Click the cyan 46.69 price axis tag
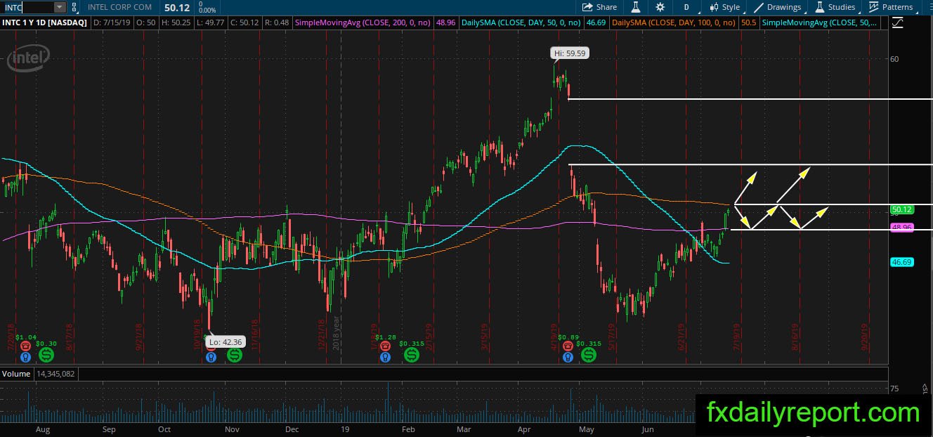Viewport: 933px width, 437px height. pyautogui.click(x=901, y=262)
